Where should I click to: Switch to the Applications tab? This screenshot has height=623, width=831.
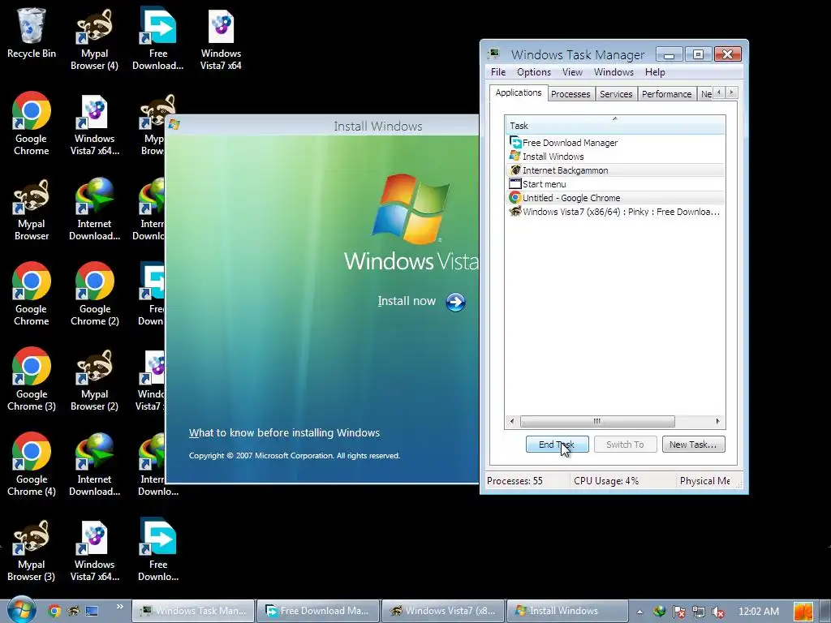519,92
